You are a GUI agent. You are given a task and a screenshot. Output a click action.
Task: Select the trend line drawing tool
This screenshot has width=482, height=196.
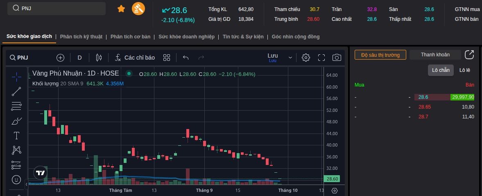(x=16, y=91)
